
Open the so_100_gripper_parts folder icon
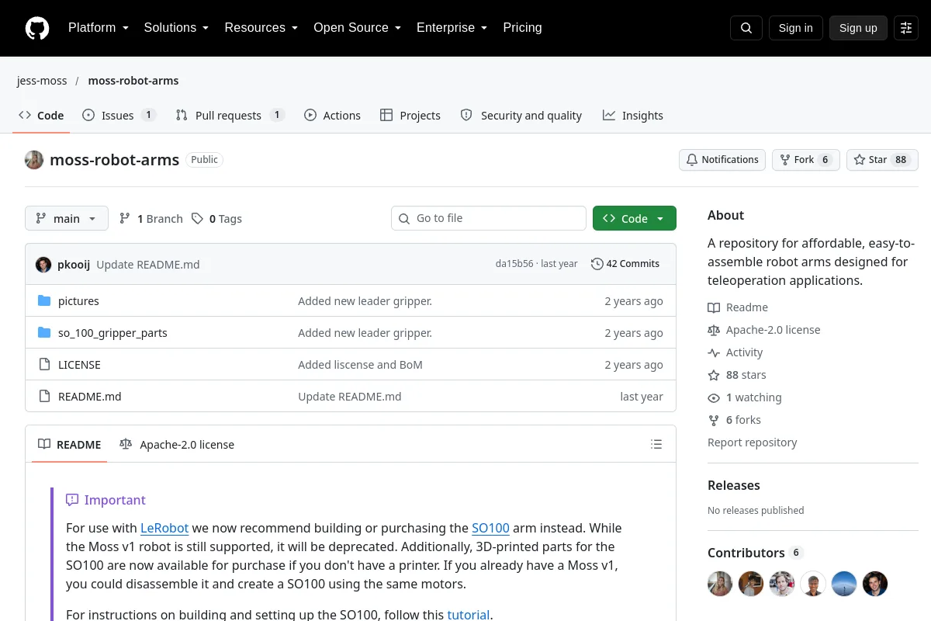click(x=44, y=333)
